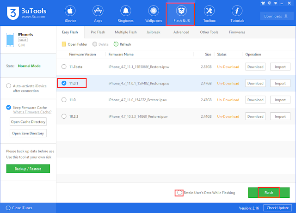Image resolution: width=296 pixels, height=213 pixels.
Task: Click the Status column header
Action: point(222,55)
